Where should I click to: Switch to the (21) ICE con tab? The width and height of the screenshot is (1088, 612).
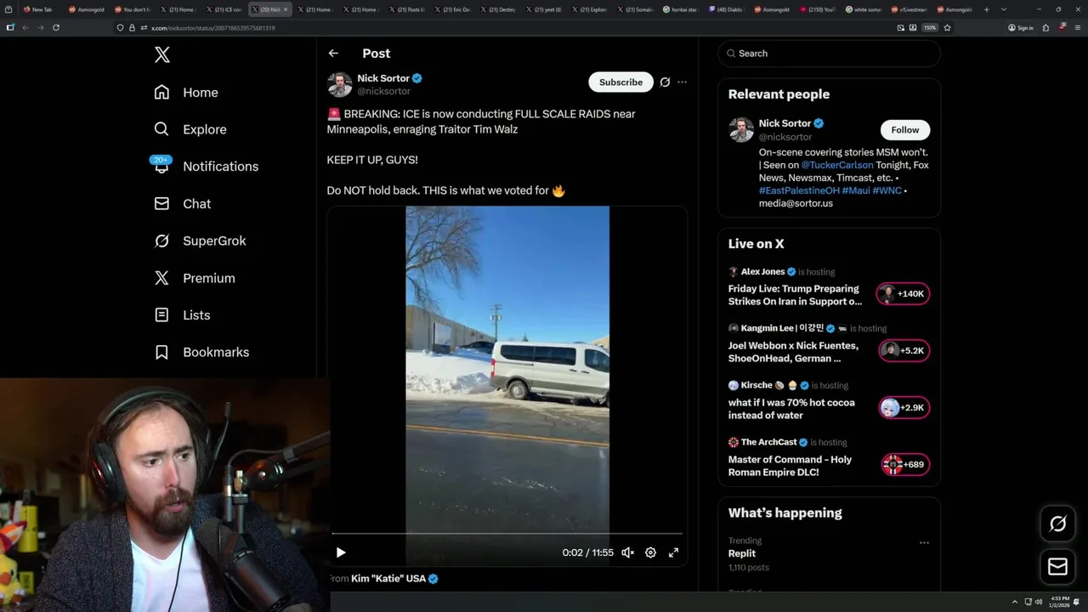pyautogui.click(x=224, y=9)
